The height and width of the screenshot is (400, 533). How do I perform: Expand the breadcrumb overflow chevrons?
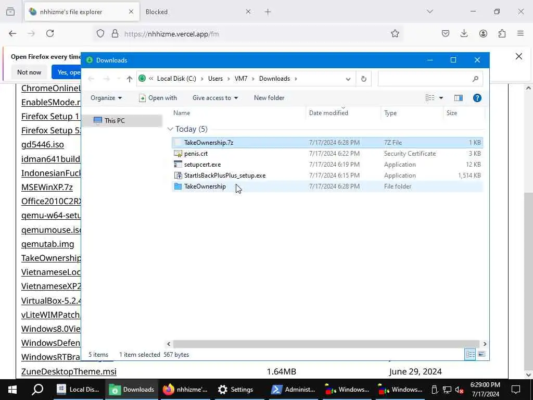point(151,79)
